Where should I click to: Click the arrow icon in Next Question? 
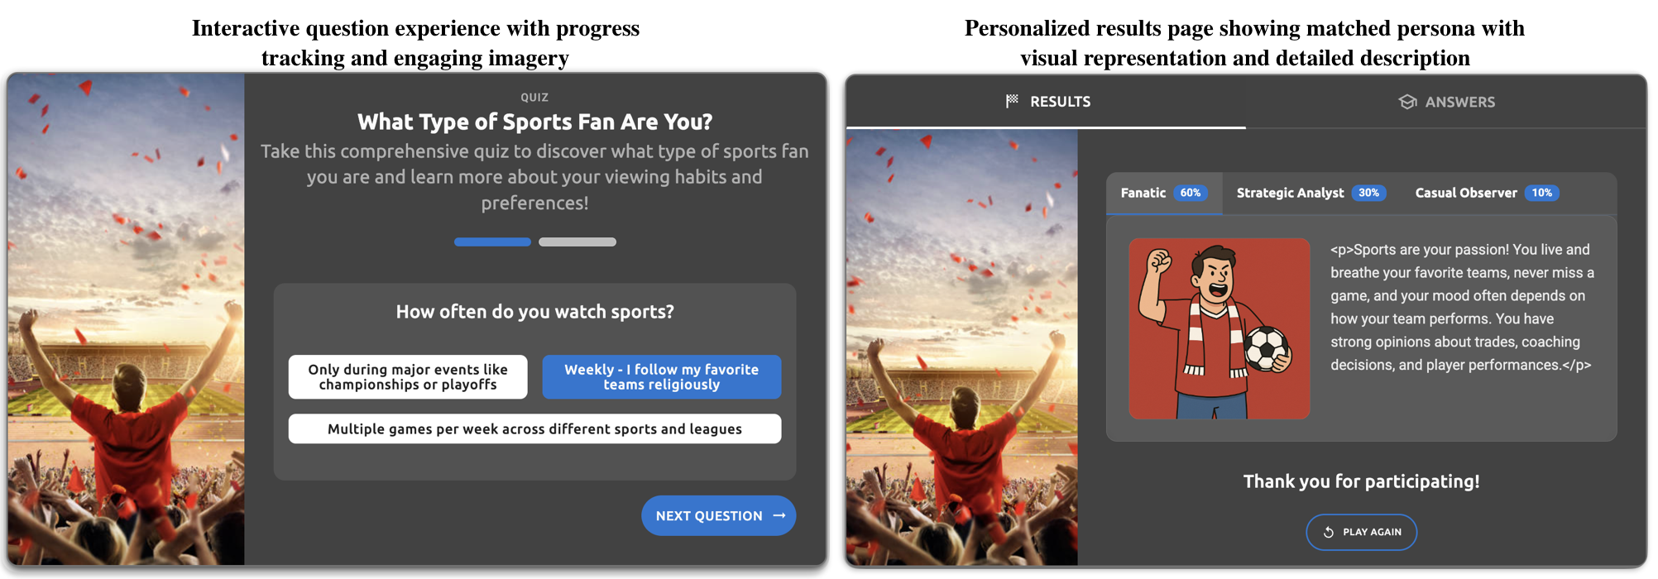779,515
